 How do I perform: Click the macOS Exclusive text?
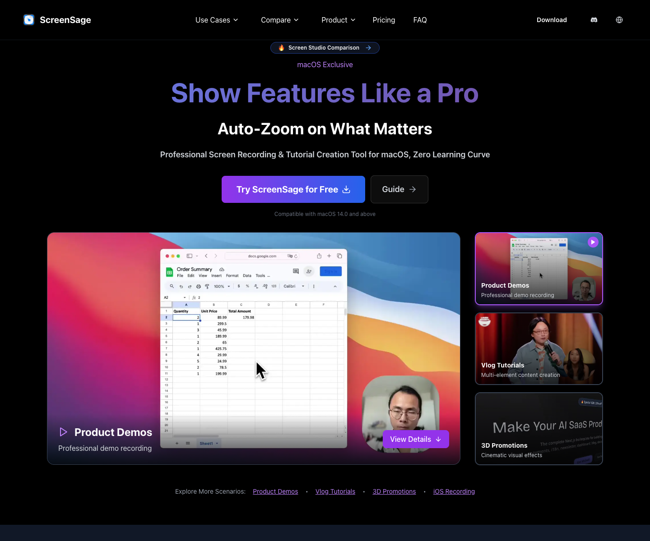325,64
